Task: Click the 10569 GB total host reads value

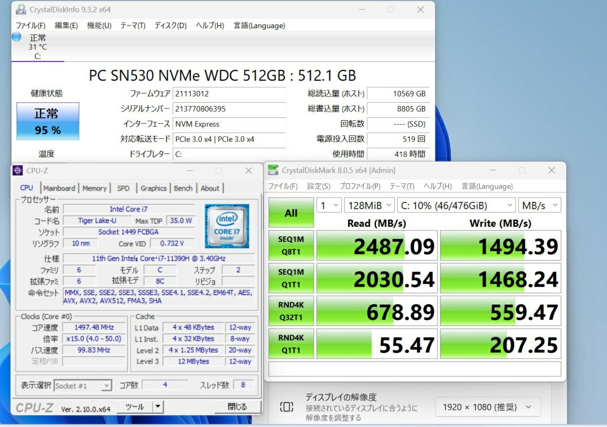Action: (x=398, y=94)
